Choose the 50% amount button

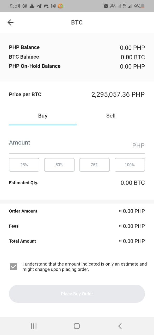click(59, 165)
